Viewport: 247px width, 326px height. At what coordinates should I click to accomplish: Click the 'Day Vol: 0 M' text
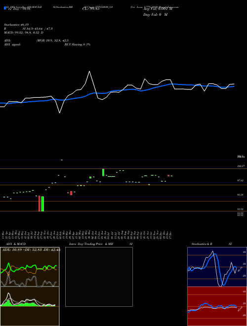[x=155, y=15]
